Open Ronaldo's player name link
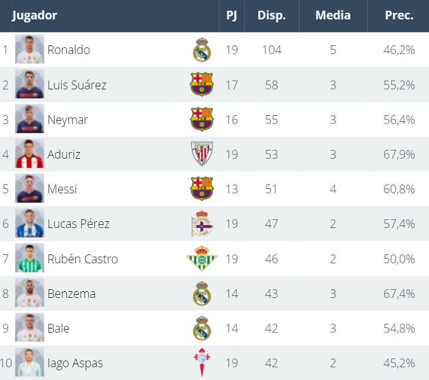The width and height of the screenshot is (429, 380). click(69, 50)
